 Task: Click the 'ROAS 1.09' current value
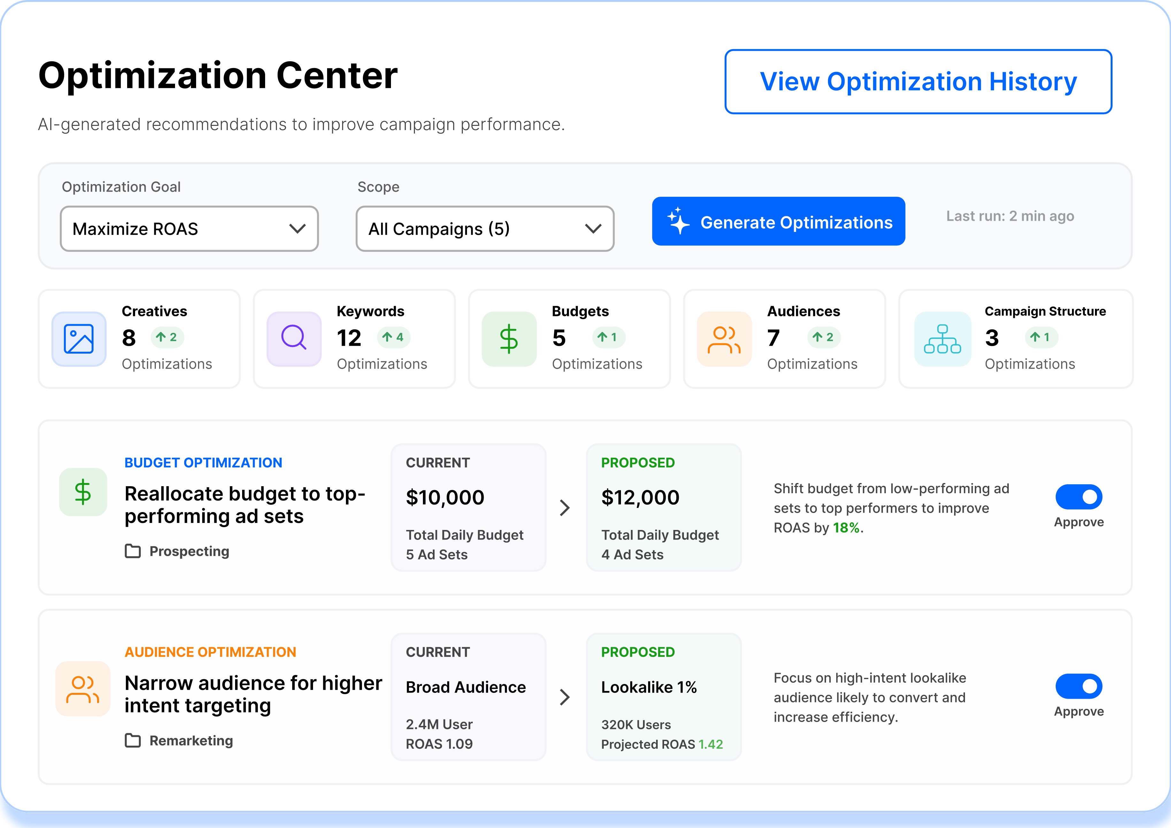439,744
